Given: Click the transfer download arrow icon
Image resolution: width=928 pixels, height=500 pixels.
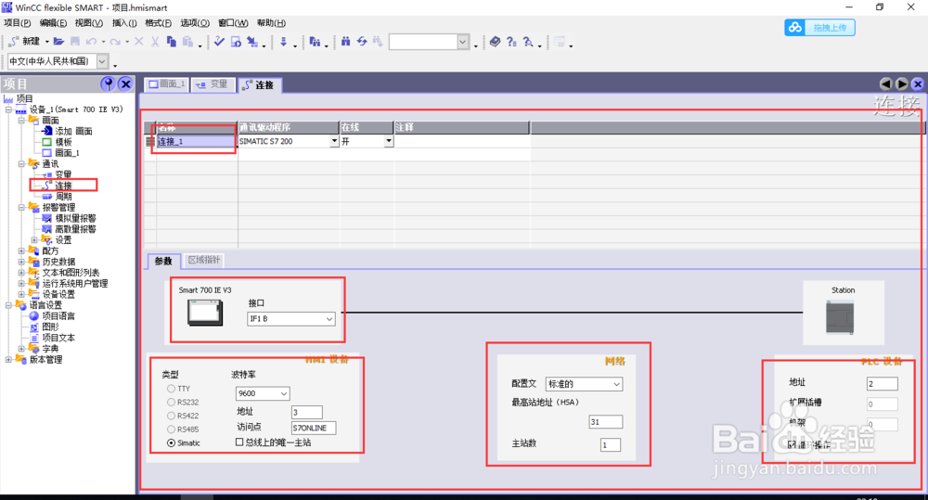Looking at the screenshot, I should click(x=283, y=42).
